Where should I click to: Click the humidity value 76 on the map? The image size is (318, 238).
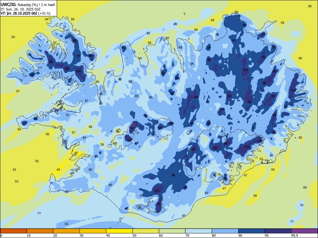pyautogui.click(x=301, y=205)
